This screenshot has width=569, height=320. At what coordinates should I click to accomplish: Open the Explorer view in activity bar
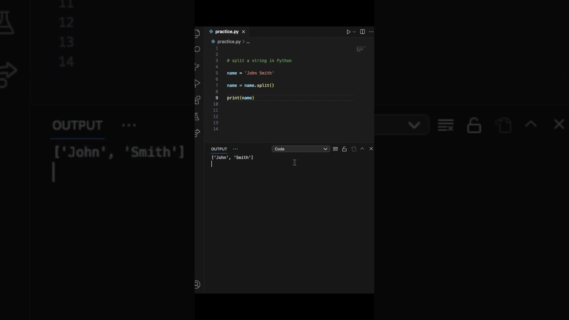197,33
